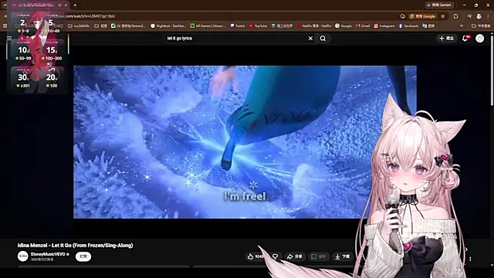Clear the 'let it go lyrics' search text

click(x=310, y=39)
